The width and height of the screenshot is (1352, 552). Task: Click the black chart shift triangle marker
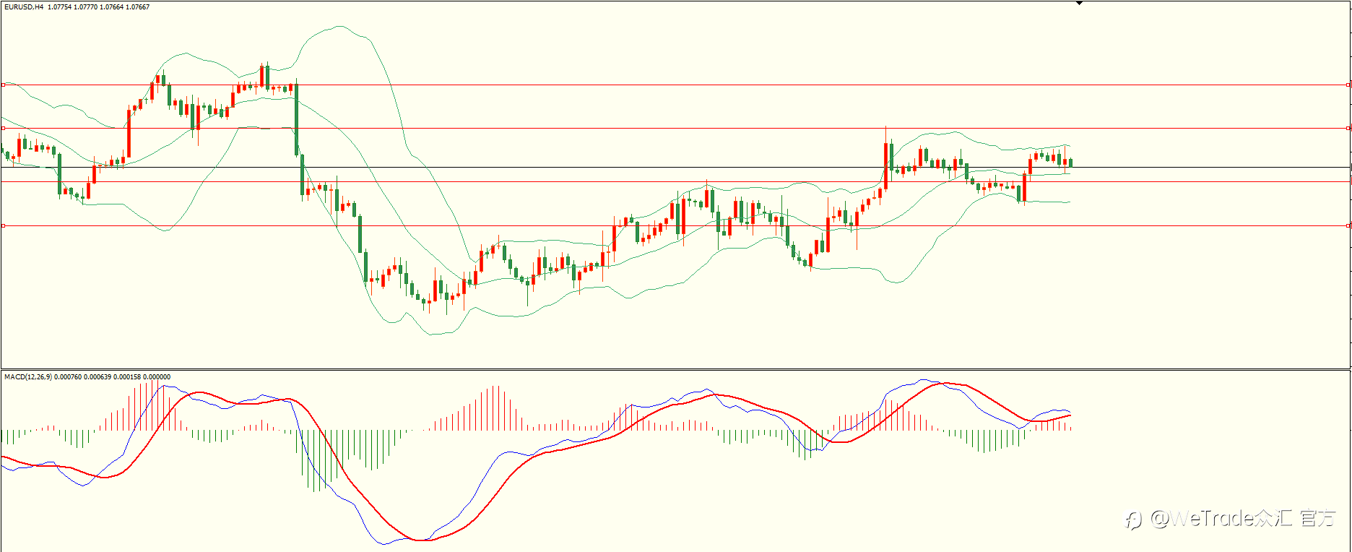[1079, 3]
